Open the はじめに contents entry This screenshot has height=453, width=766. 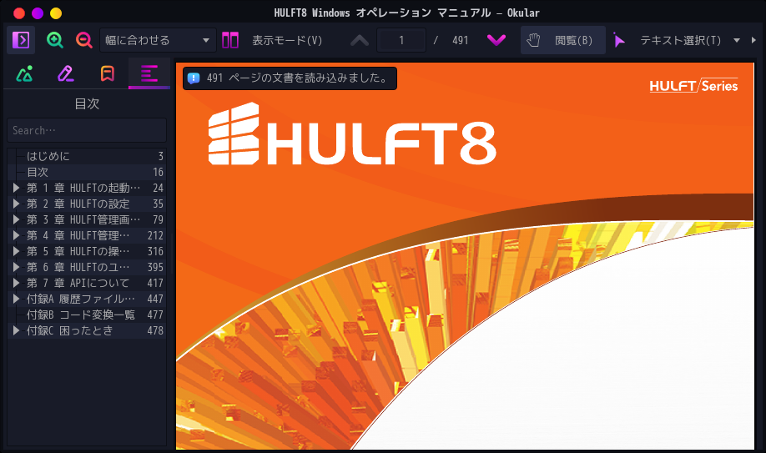[x=87, y=156]
